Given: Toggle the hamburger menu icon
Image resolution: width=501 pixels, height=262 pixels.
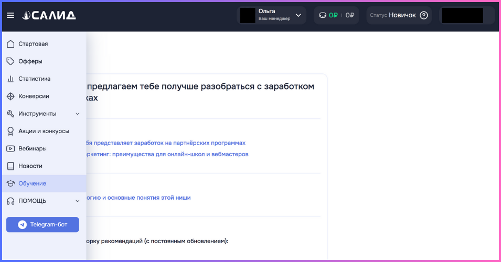Looking at the screenshot, I should coord(10,15).
